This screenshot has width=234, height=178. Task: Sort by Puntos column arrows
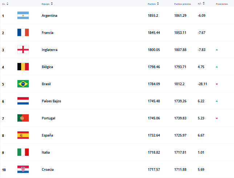tap(157, 4)
